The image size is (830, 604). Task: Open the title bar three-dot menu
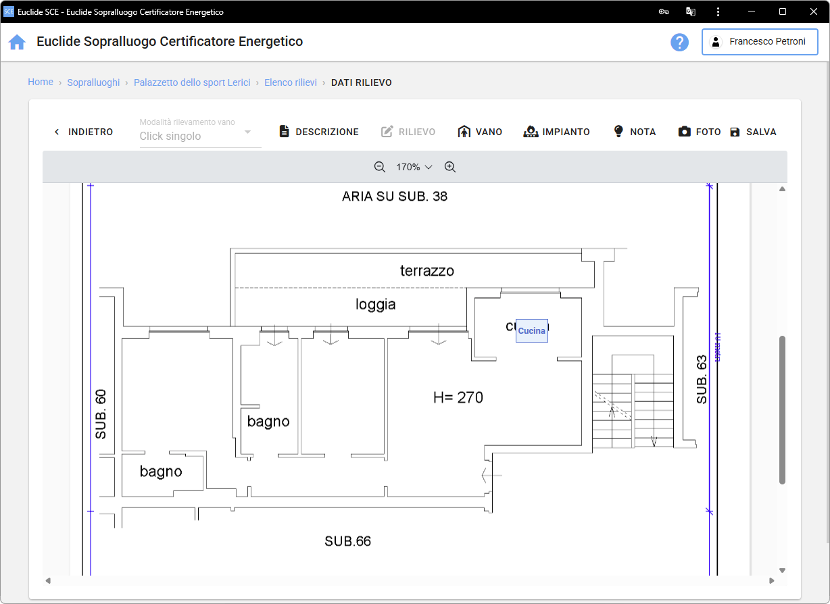(717, 11)
